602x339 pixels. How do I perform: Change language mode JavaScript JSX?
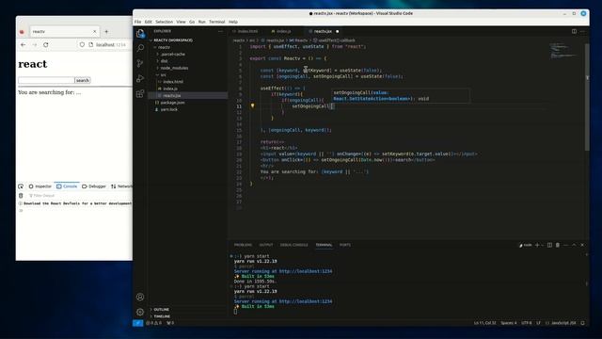click(x=563, y=323)
